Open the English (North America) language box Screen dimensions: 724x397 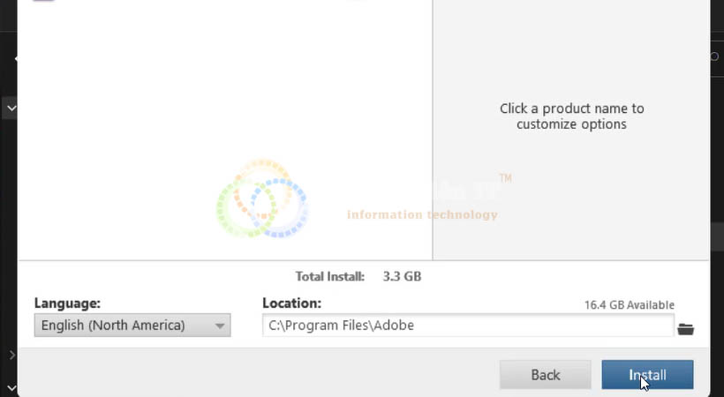coord(132,326)
